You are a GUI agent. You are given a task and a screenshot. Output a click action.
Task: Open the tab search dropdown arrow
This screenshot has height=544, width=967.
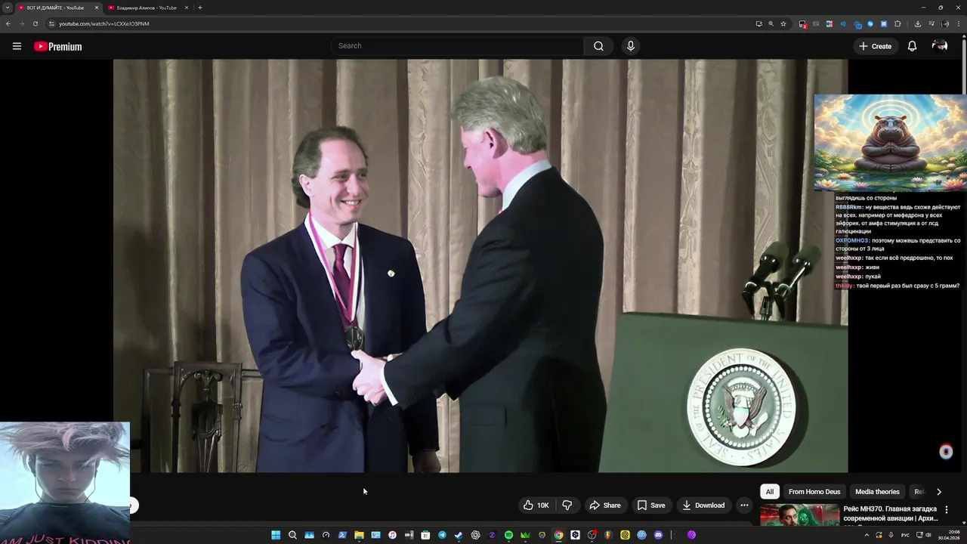tap(7, 8)
